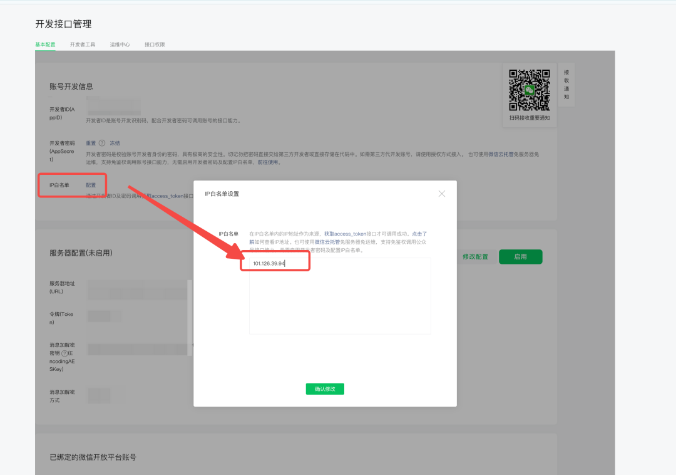Switch to the 开发者工具 tab
676x475 pixels.
coord(83,45)
